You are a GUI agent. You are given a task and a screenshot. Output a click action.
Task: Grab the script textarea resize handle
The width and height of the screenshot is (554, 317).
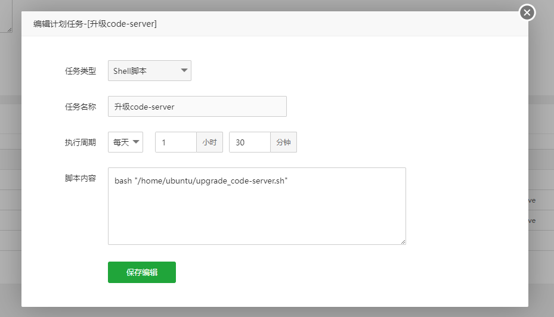403,241
